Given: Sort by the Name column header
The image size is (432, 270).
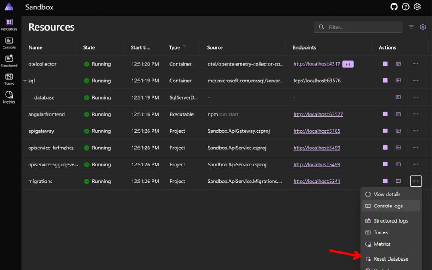Looking at the screenshot, I should (x=35, y=47).
